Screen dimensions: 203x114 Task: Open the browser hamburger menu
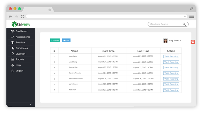[x=192, y=16]
